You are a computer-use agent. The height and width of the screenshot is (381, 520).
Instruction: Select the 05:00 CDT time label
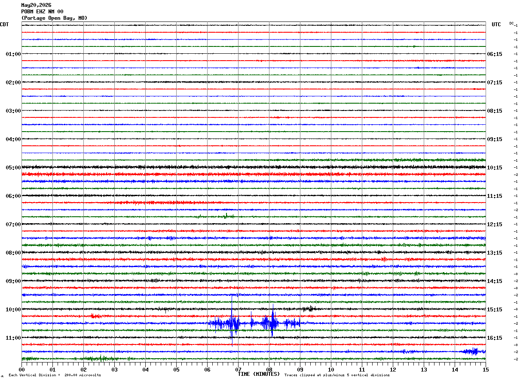point(13,168)
